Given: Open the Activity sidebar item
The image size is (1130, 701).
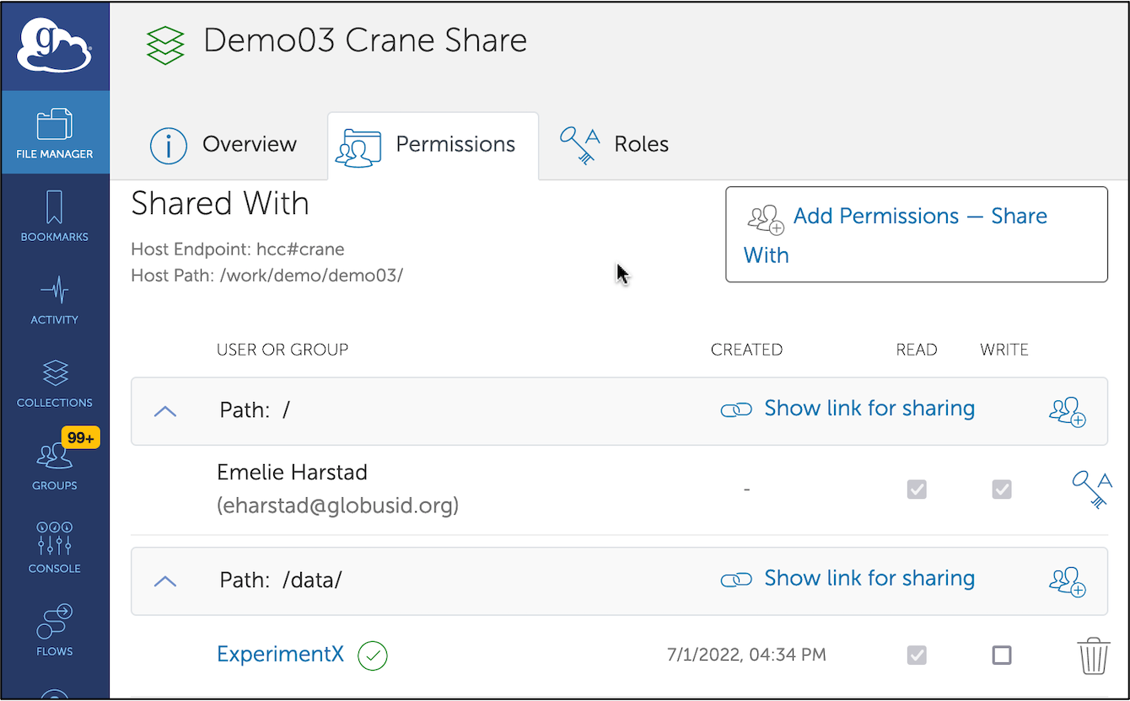Looking at the screenshot, I should click(x=55, y=299).
